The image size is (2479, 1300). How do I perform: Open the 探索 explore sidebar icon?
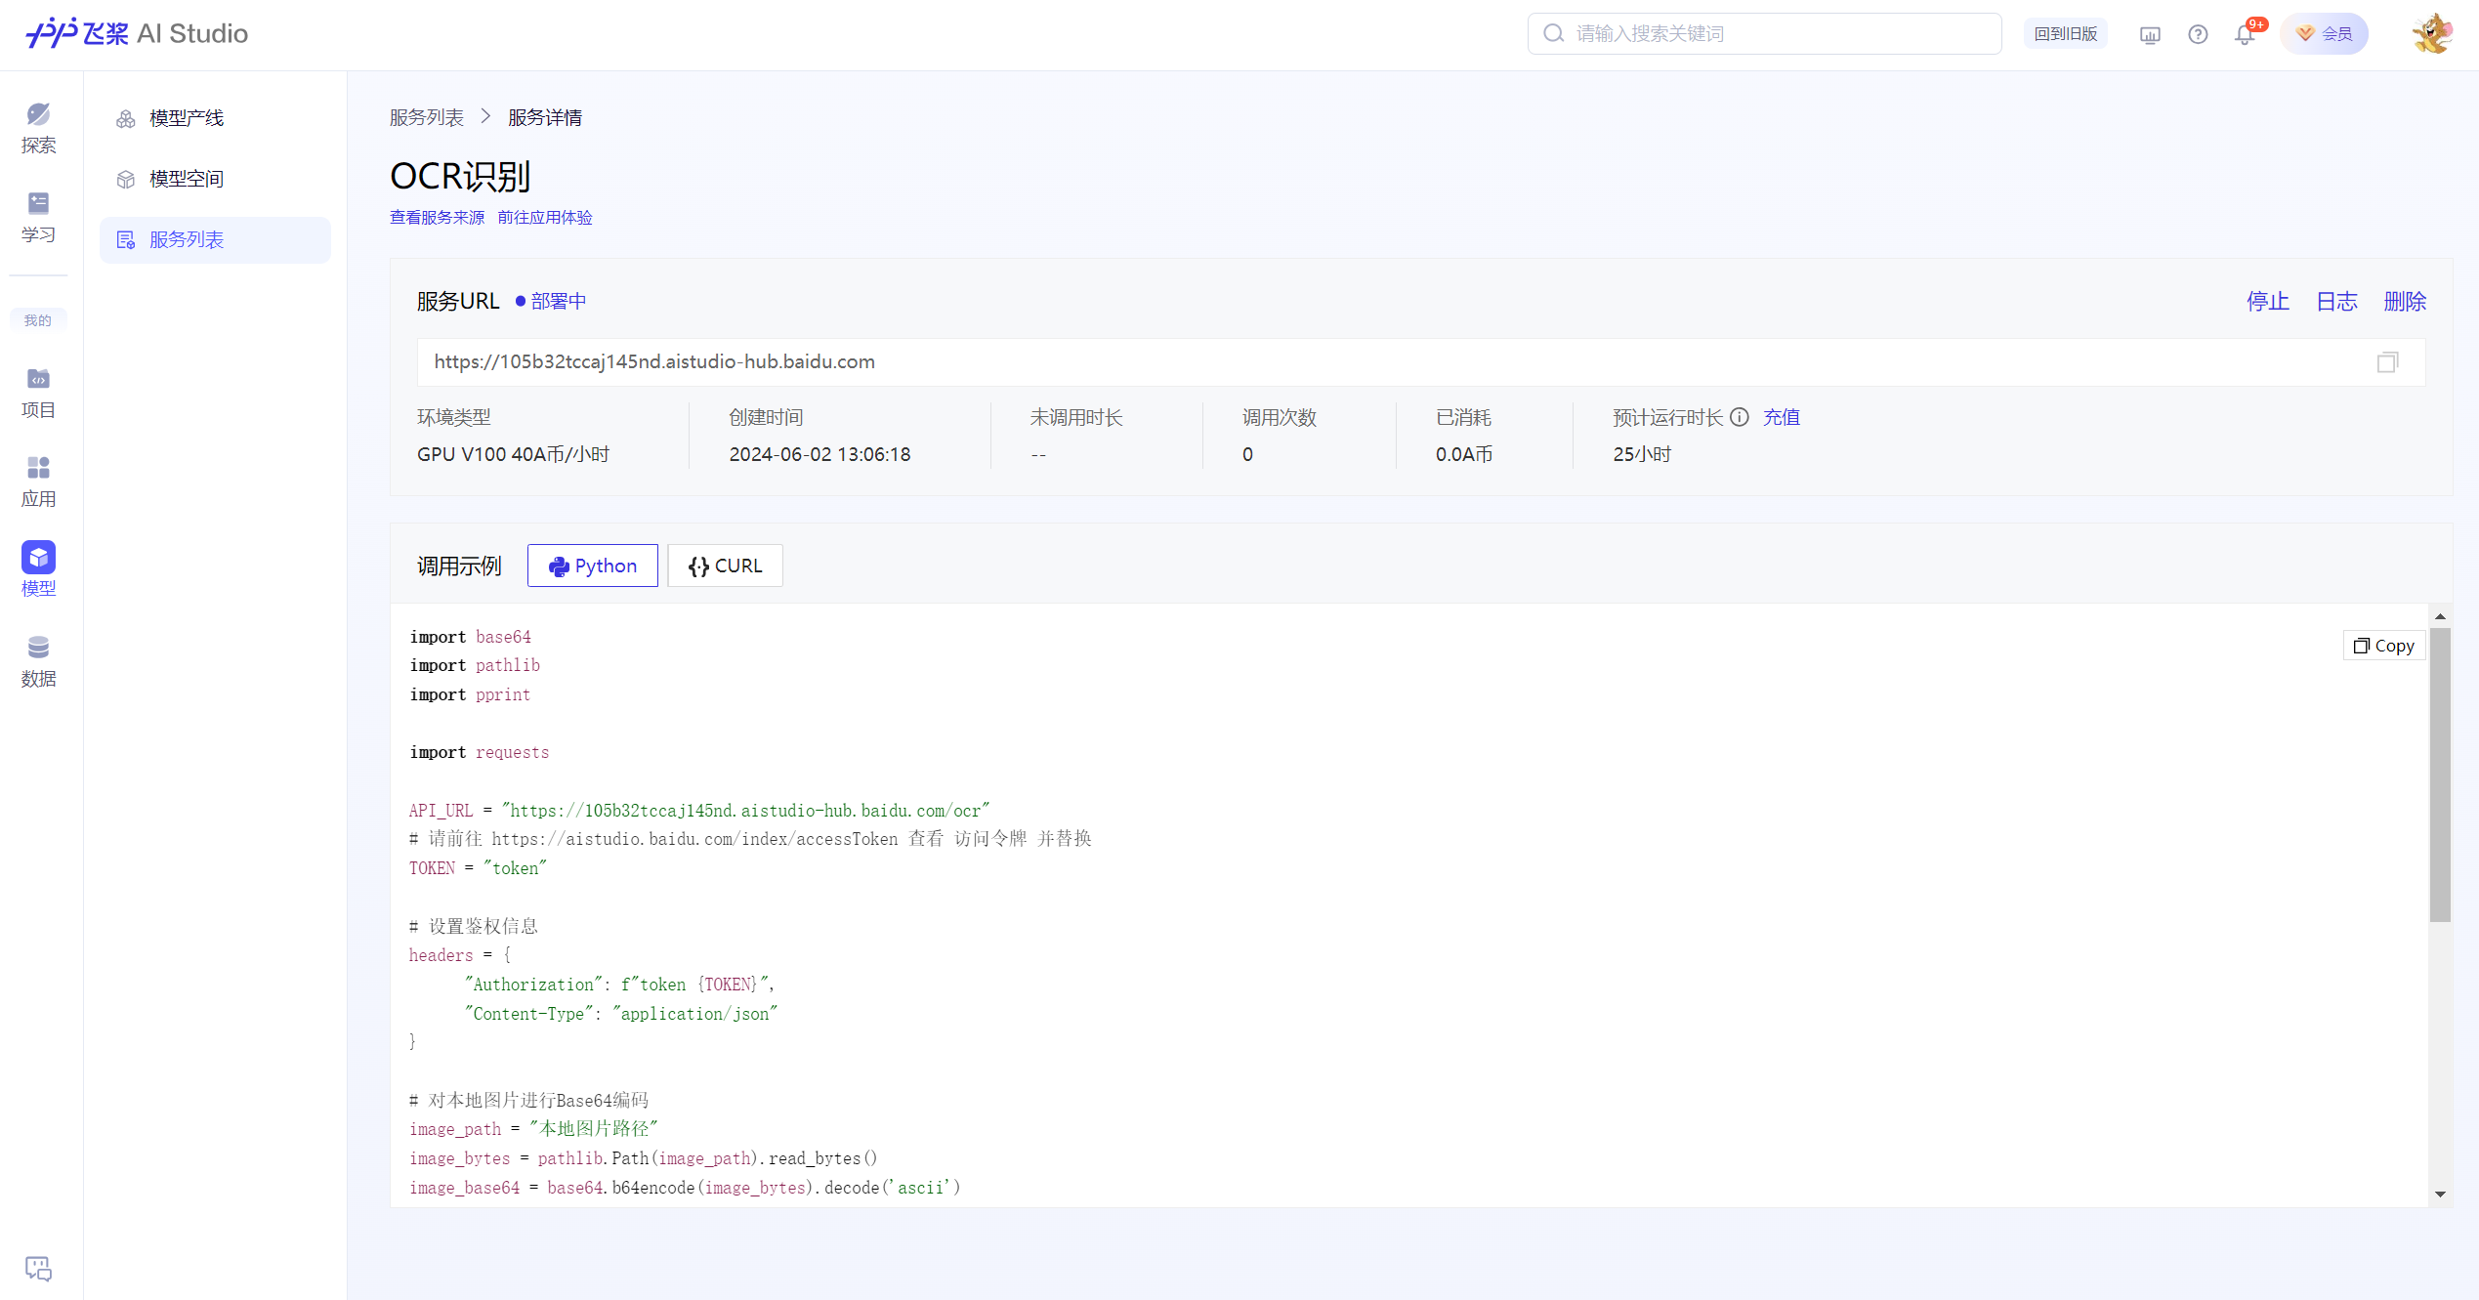38,128
